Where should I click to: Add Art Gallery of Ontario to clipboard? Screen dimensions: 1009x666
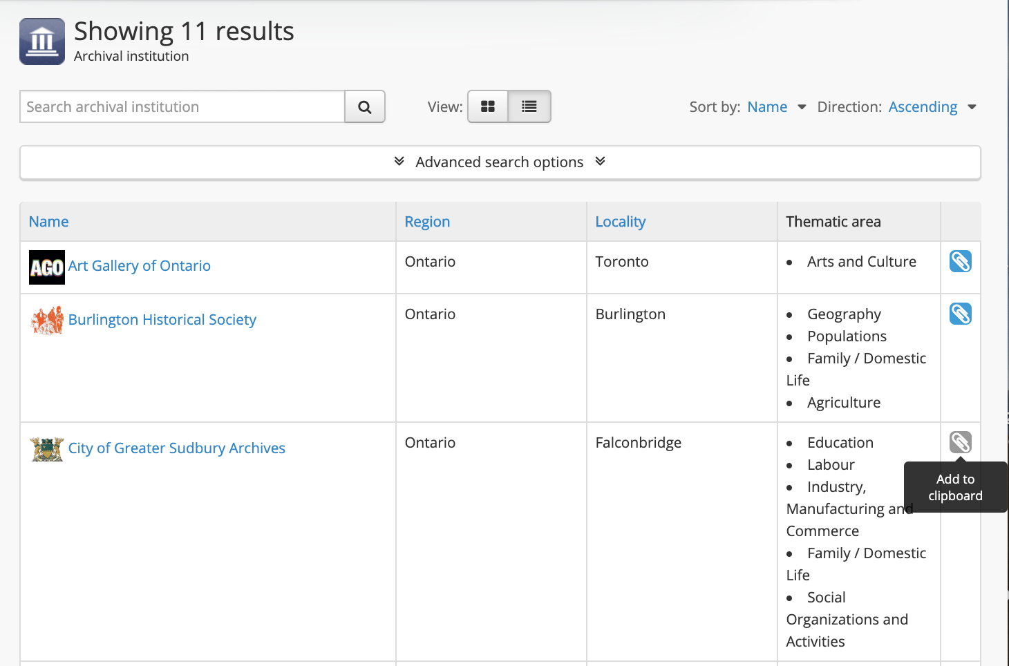(960, 261)
